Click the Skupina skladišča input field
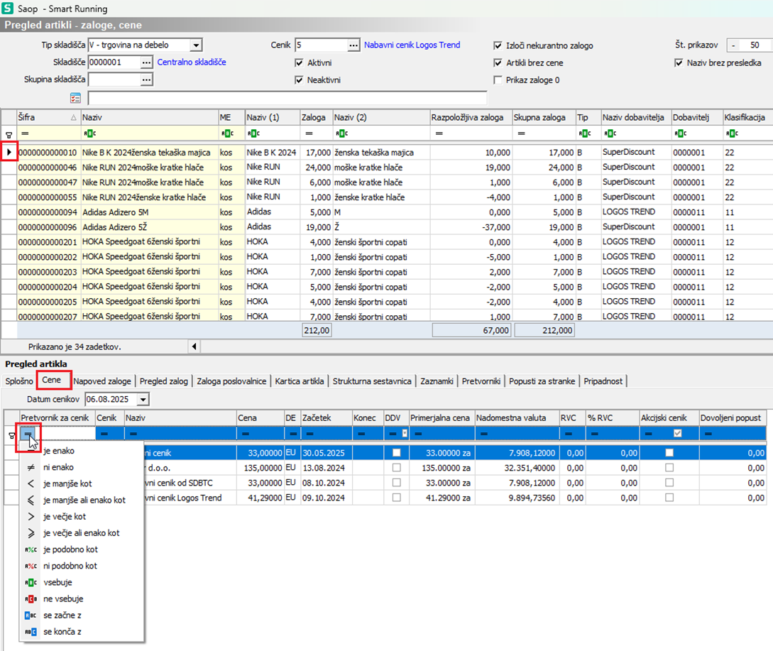Viewport: 773px width, 651px height. pos(114,80)
